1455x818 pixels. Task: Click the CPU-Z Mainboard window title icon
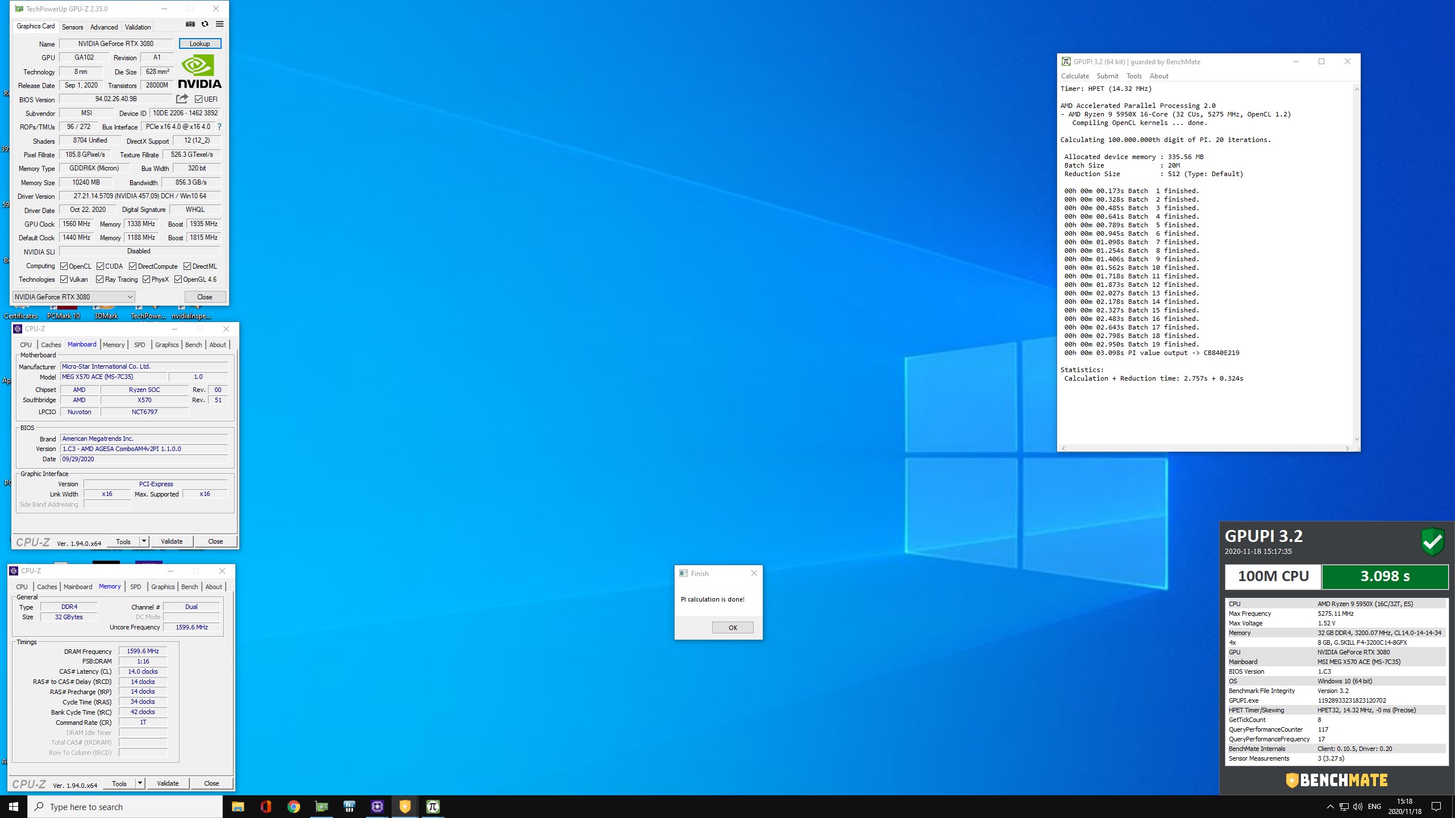point(18,328)
